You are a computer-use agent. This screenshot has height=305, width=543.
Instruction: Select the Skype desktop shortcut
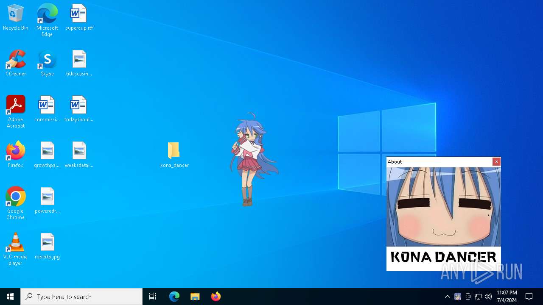pyautogui.click(x=47, y=63)
